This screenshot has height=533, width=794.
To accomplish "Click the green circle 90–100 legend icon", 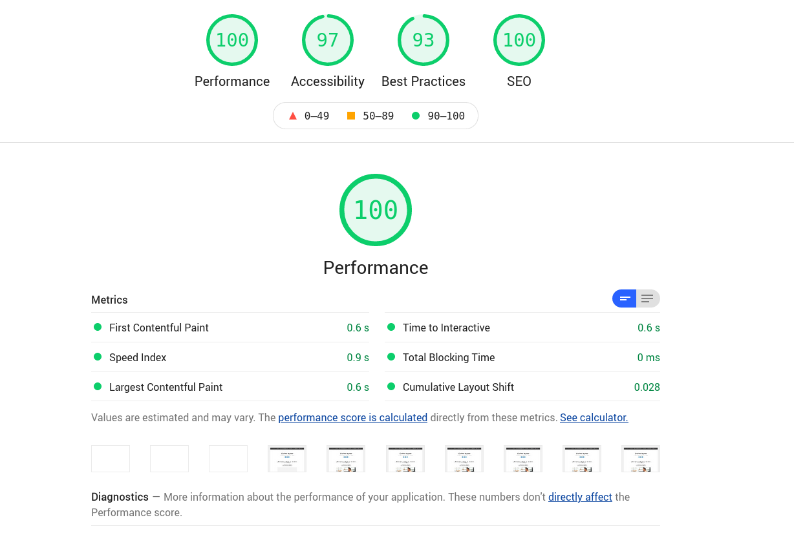I will coord(416,116).
